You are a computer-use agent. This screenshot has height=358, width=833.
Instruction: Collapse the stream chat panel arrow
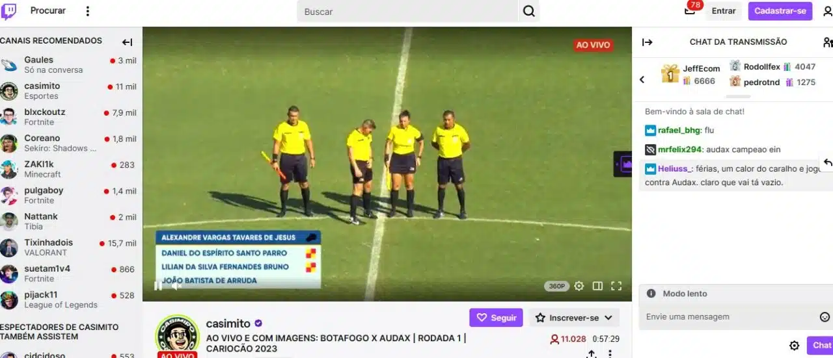647,42
